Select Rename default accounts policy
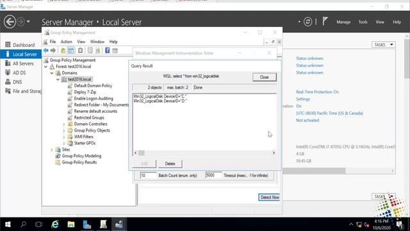410x231 pixels. click(95, 111)
